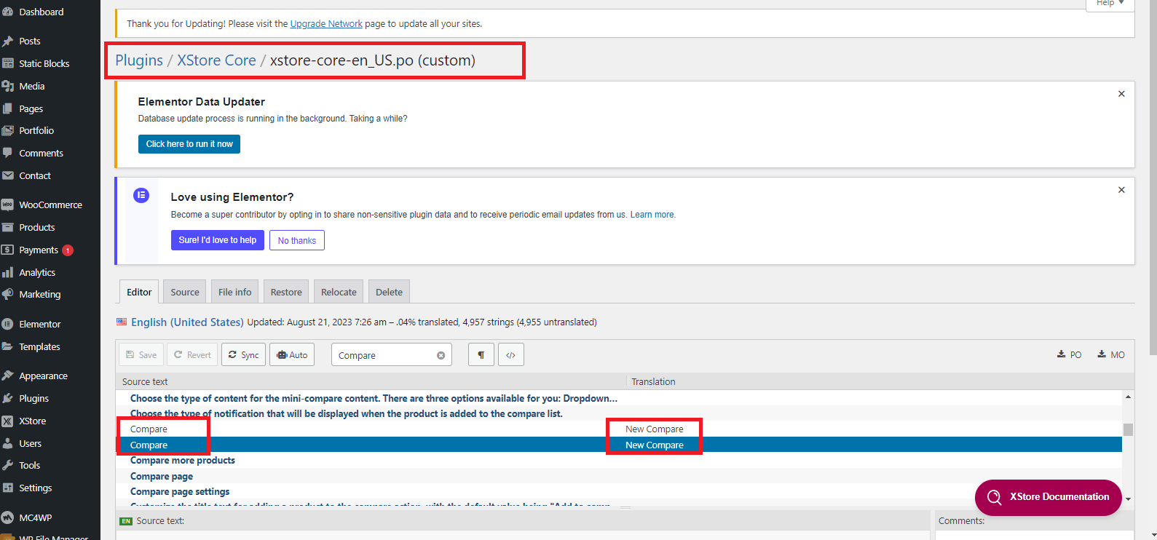Accept with Sure! I'd love to help
The image size is (1157, 540).
coord(218,240)
